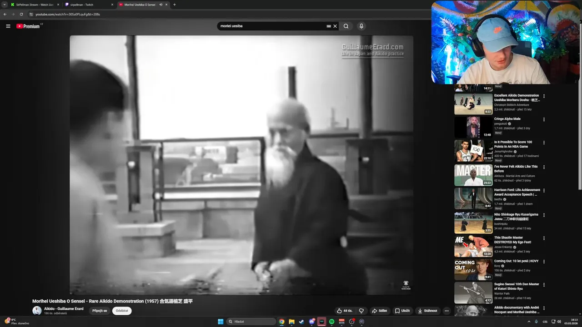Open options menu for Excellent Aikido Demonstration

(x=544, y=96)
